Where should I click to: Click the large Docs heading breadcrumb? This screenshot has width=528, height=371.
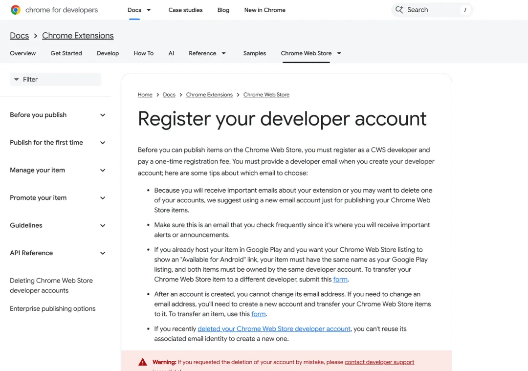19,36
